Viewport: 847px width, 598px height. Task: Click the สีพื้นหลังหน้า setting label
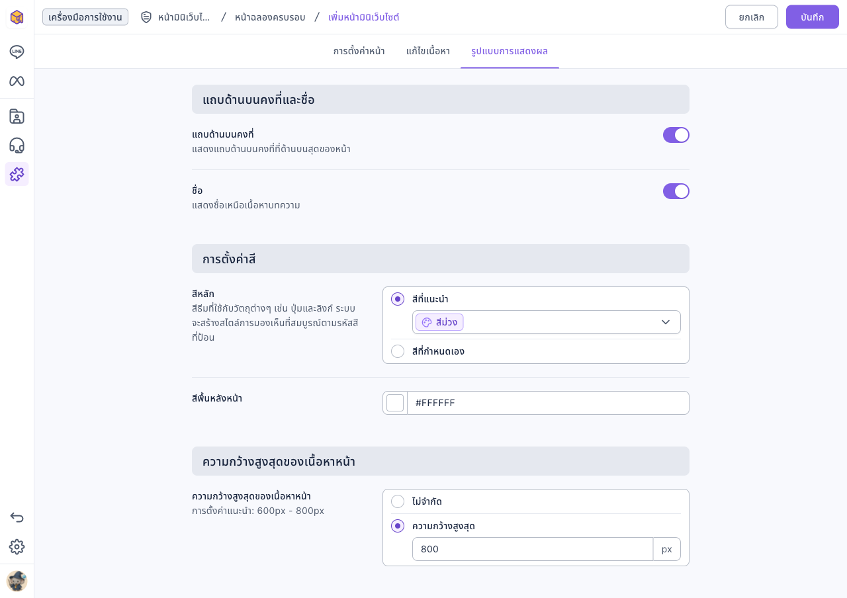coord(217,398)
